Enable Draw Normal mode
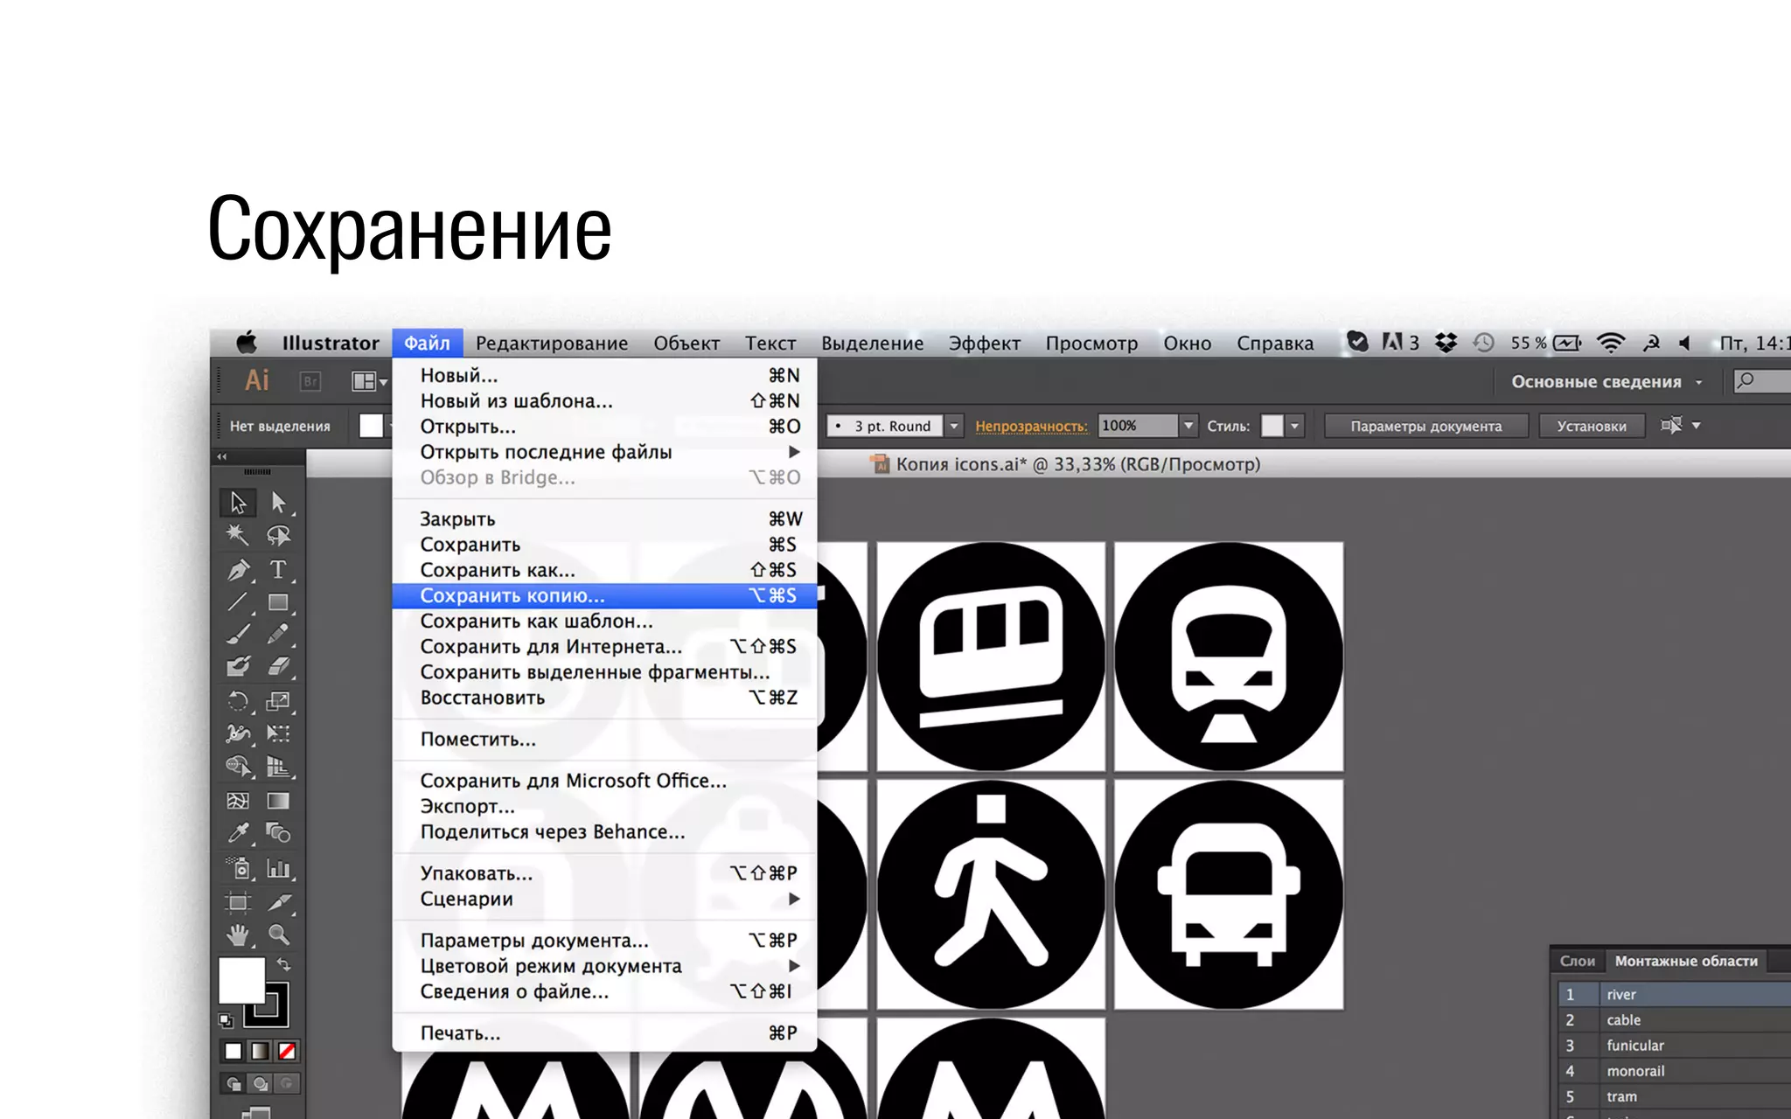1791x1119 pixels. (x=233, y=1084)
